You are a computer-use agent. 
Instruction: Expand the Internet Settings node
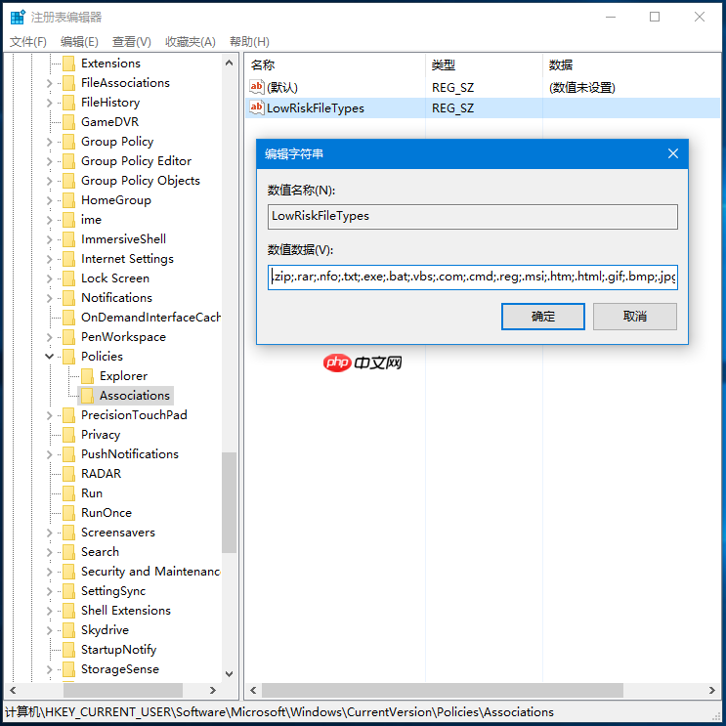click(50, 259)
